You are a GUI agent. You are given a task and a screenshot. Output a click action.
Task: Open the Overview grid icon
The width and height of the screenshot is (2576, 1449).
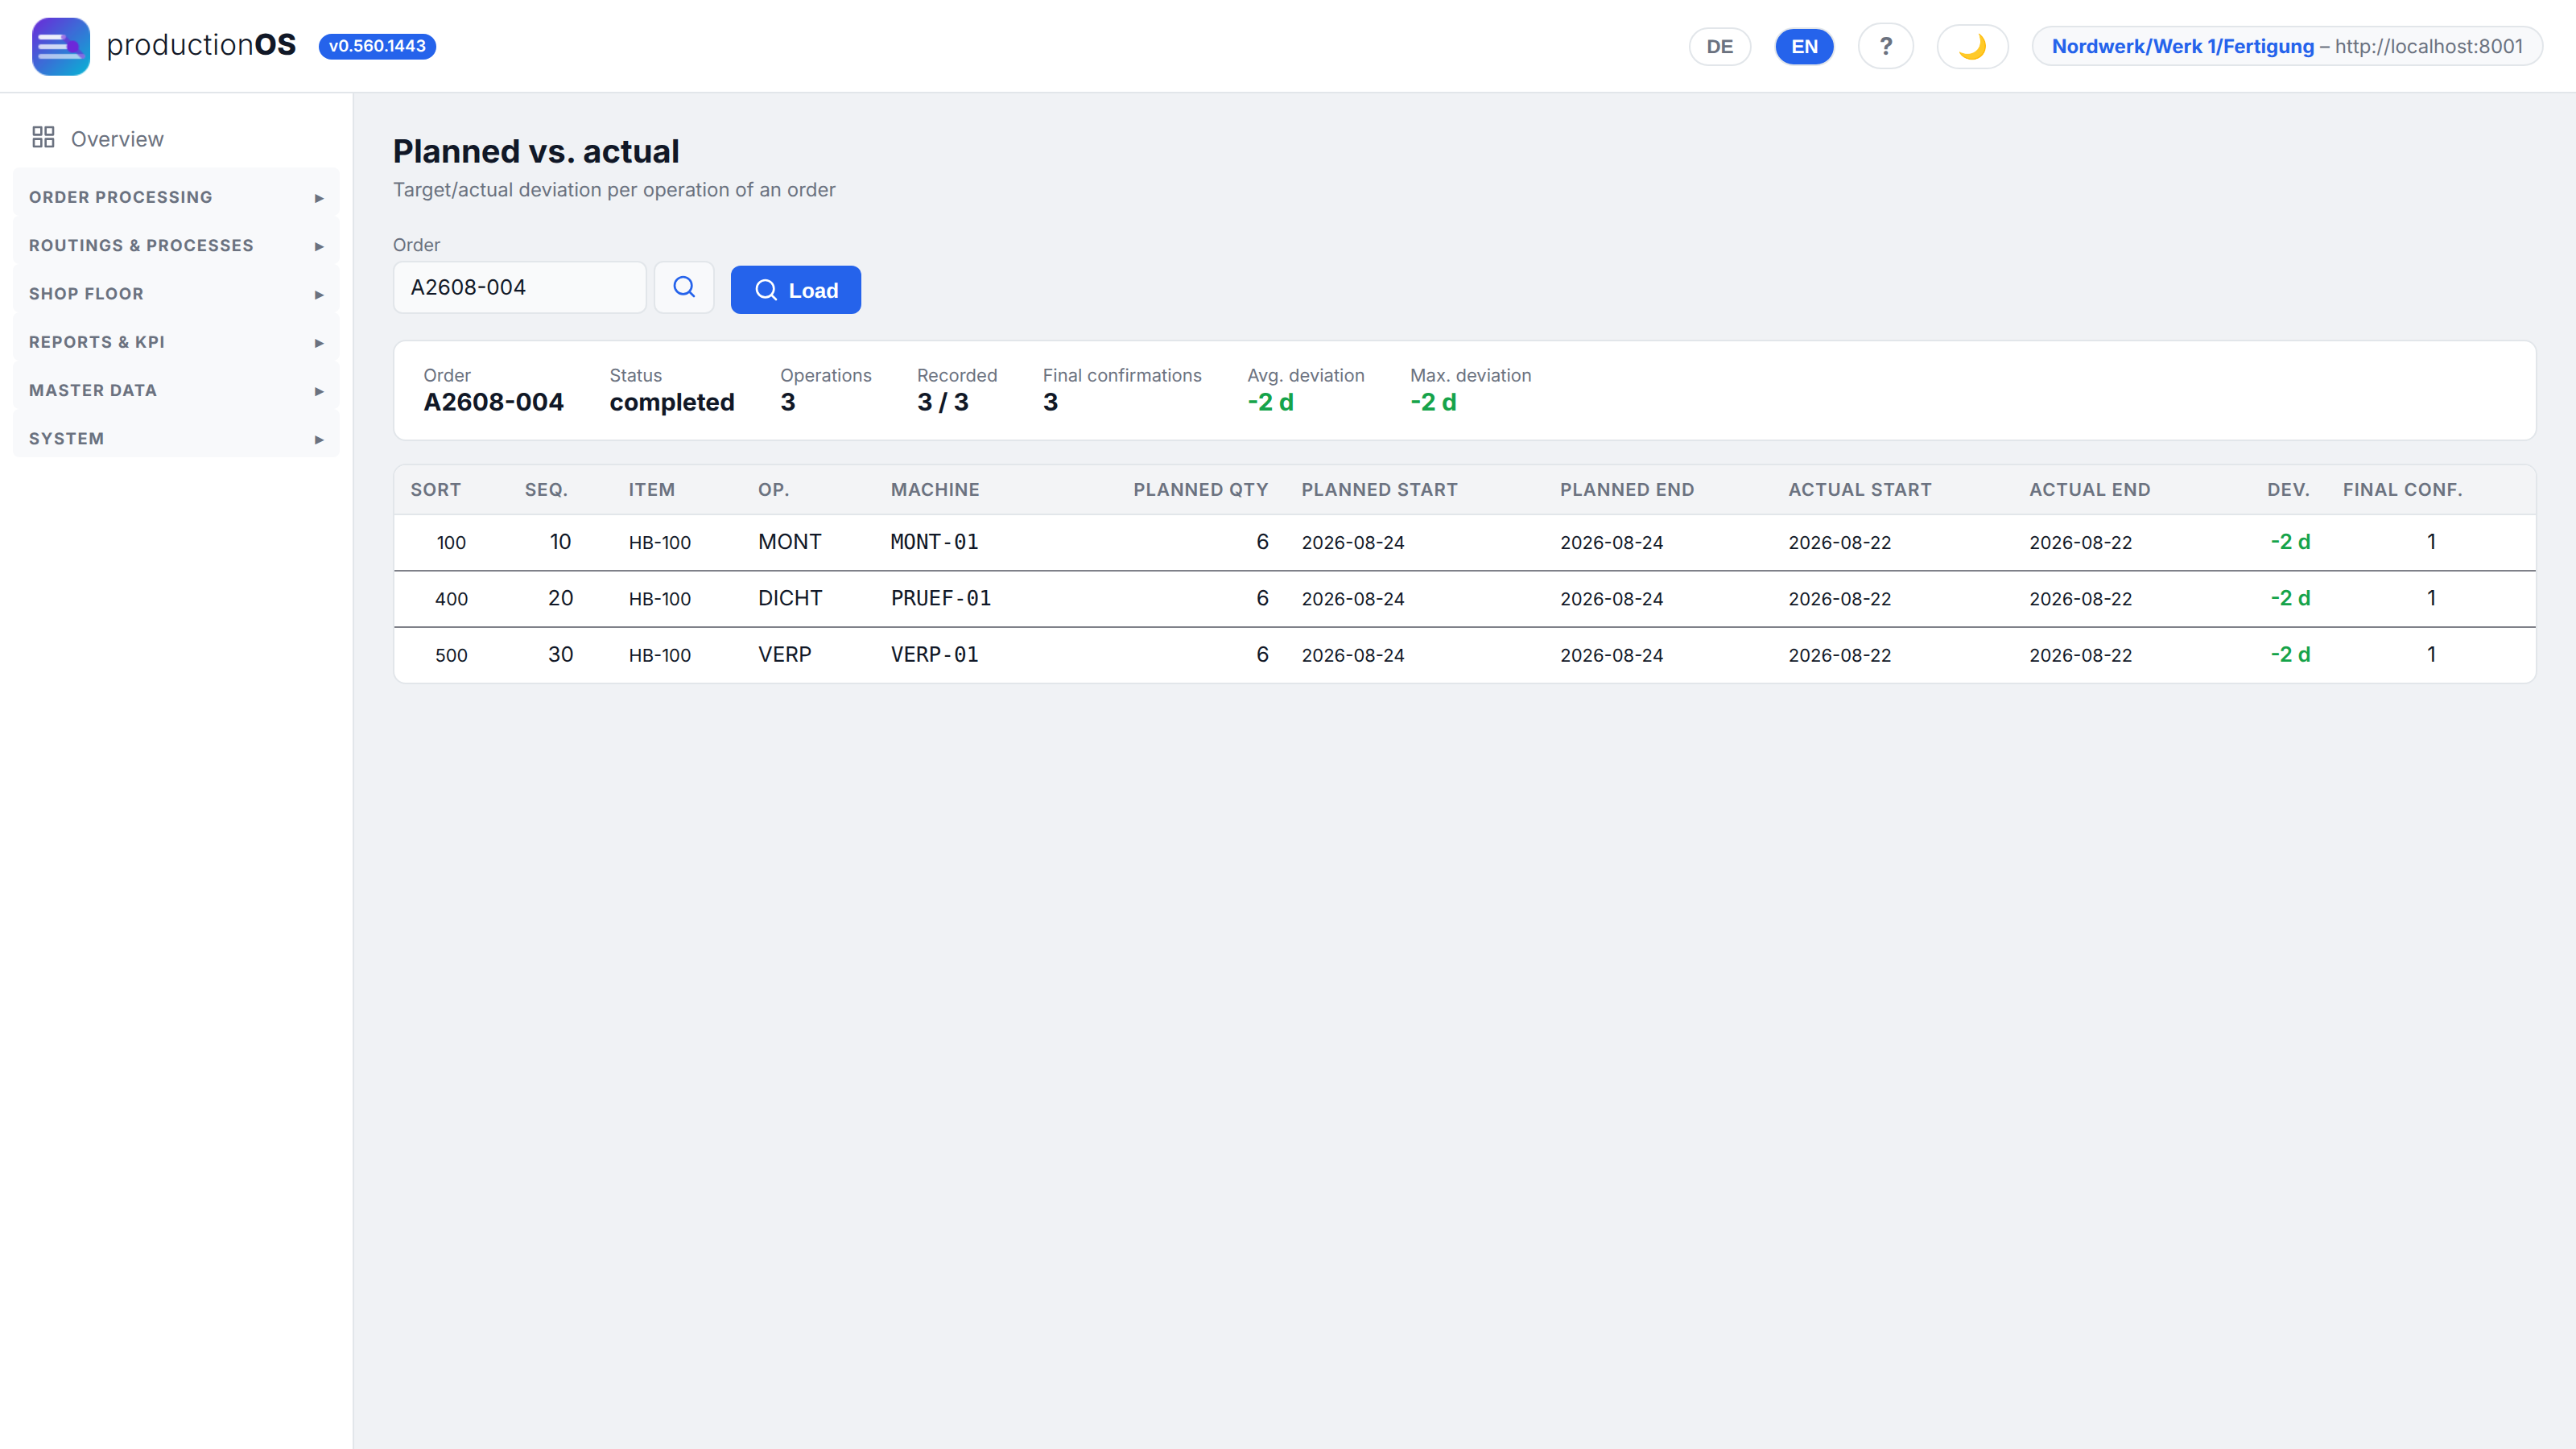[x=43, y=138]
